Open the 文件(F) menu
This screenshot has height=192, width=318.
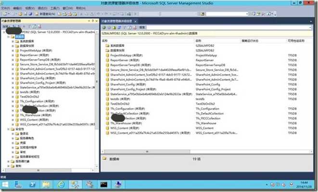coord(5,8)
